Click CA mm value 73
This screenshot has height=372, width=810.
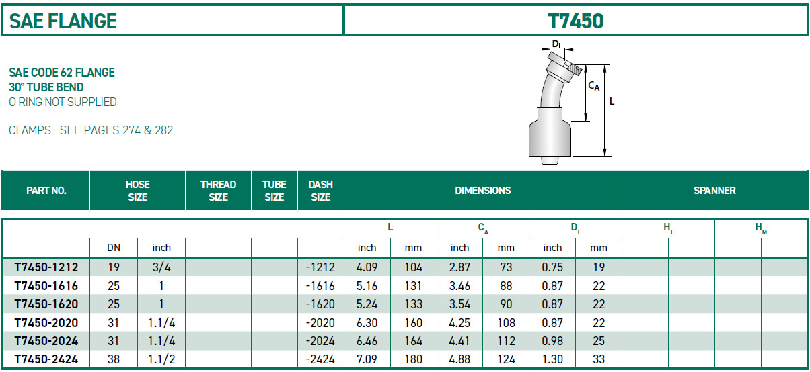(506, 267)
